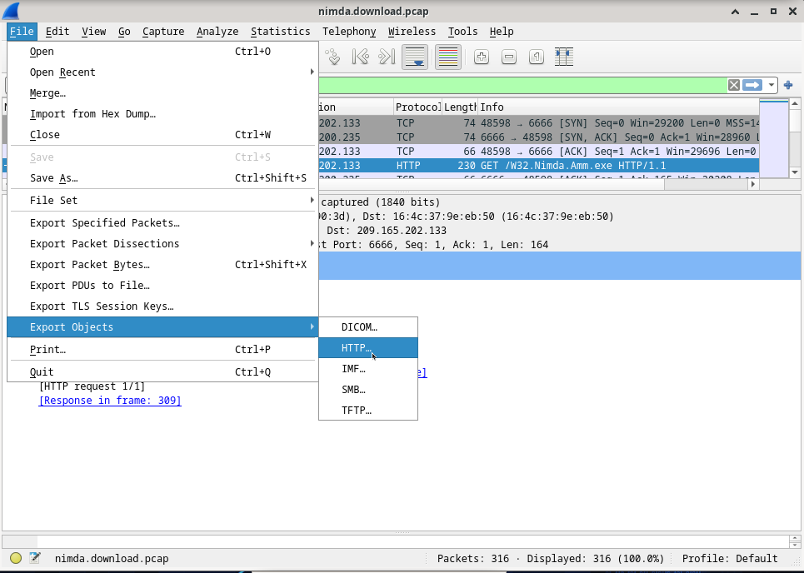Expand Export Packet Dissections submenu
Viewport: 804px width, 573px height.
pos(162,244)
